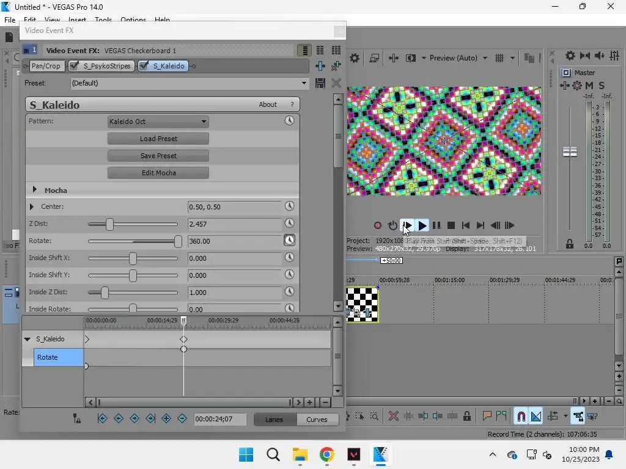
Task: Toggle animation clock for Inside Shift X
Action: tap(289, 257)
